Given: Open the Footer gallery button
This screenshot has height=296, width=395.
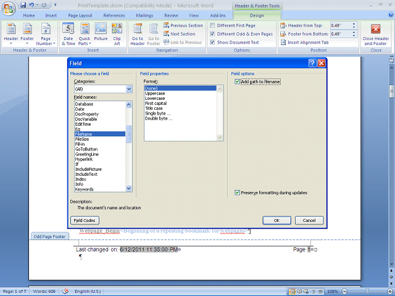Looking at the screenshot, I should pyautogui.click(x=27, y=34).
